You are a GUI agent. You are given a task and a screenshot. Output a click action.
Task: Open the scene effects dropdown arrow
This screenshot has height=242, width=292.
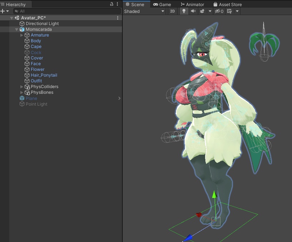(210, 11)
